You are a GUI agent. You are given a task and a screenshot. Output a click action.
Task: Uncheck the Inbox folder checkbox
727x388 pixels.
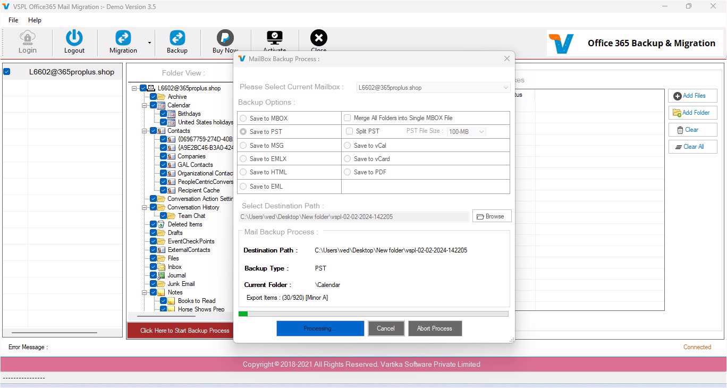click(154, 267)
